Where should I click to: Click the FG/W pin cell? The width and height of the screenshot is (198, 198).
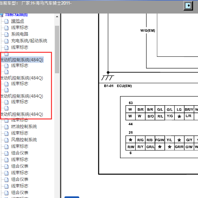(x=160, y=140)
